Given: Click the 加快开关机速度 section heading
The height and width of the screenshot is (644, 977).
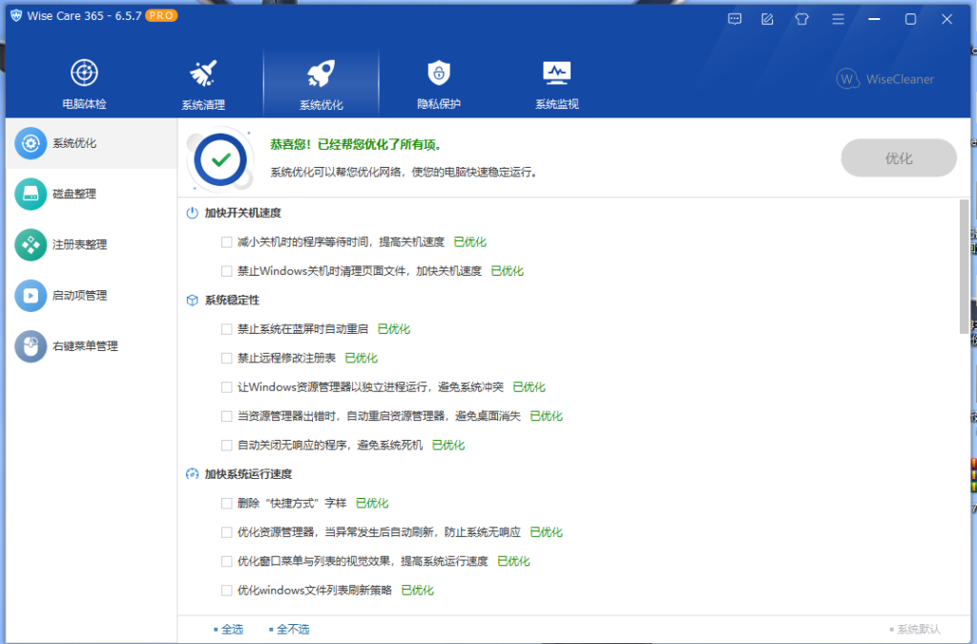Looking at the screenshot, I should click(243, 213).
